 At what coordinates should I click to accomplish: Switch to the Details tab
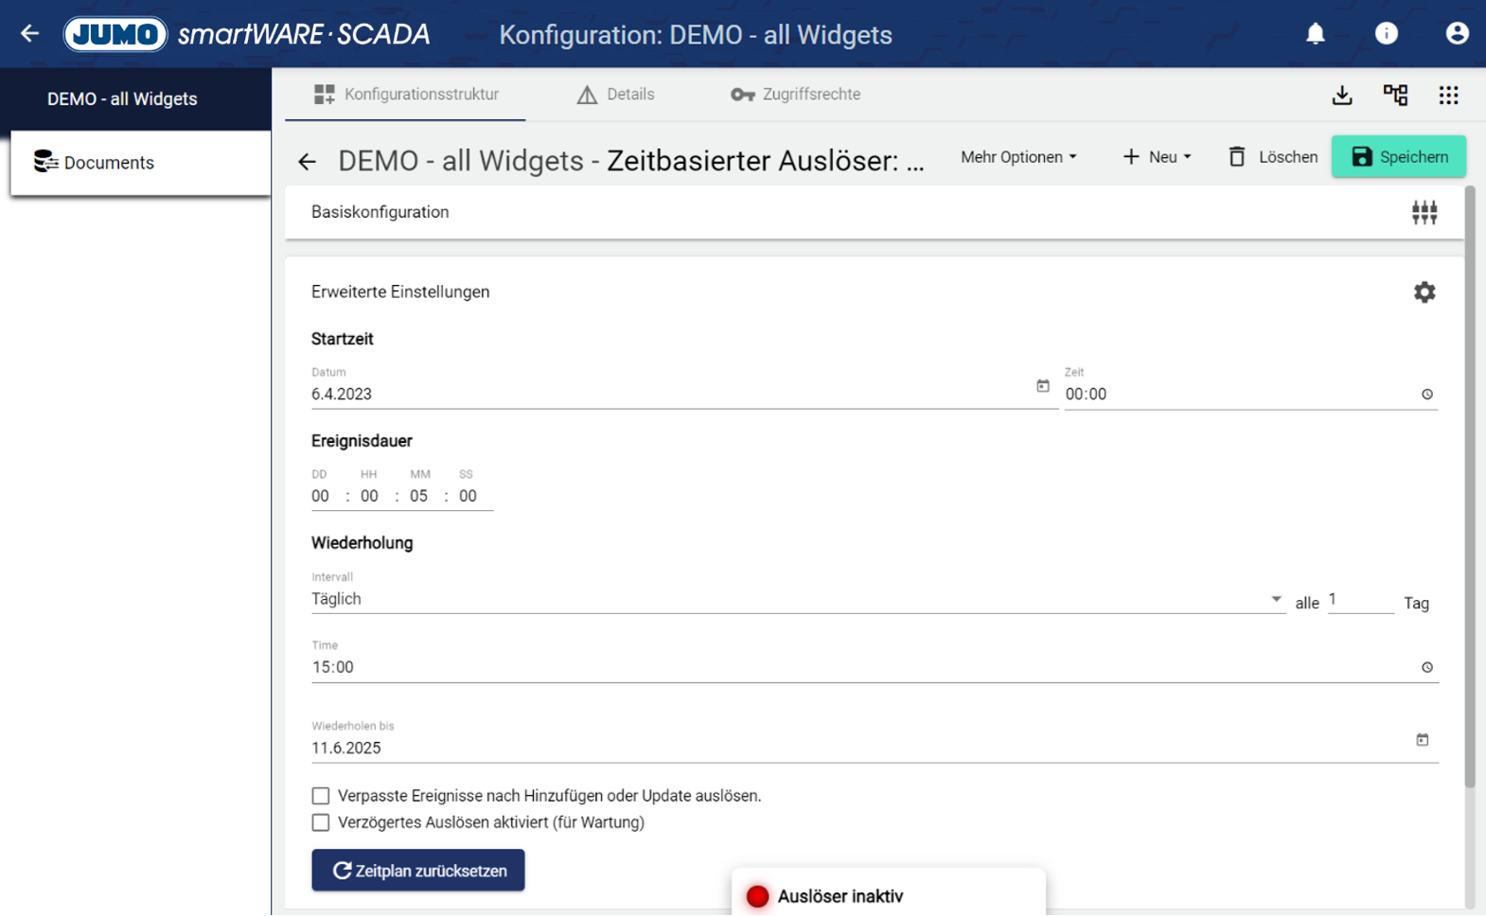616,95
